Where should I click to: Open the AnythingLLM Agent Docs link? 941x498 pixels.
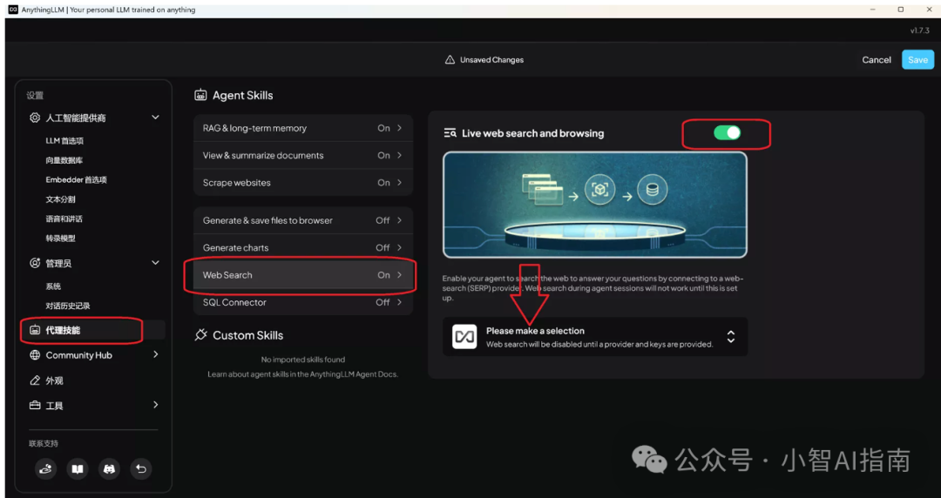pos(354,373)
